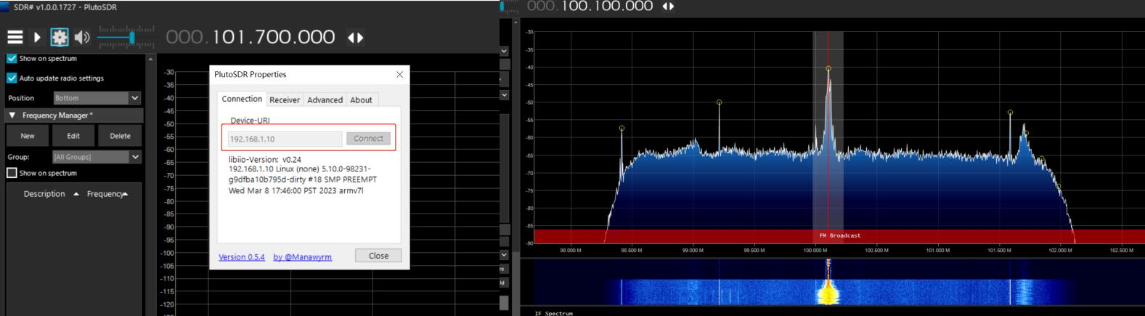Sort by the Description column arrow
The height and width of the screenshot is (316, 1145).
[x=76, y=194]
